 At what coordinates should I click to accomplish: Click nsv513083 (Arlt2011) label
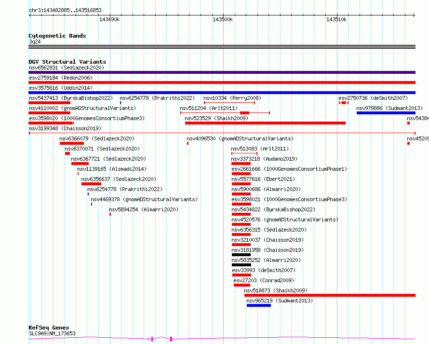(260, 149)
